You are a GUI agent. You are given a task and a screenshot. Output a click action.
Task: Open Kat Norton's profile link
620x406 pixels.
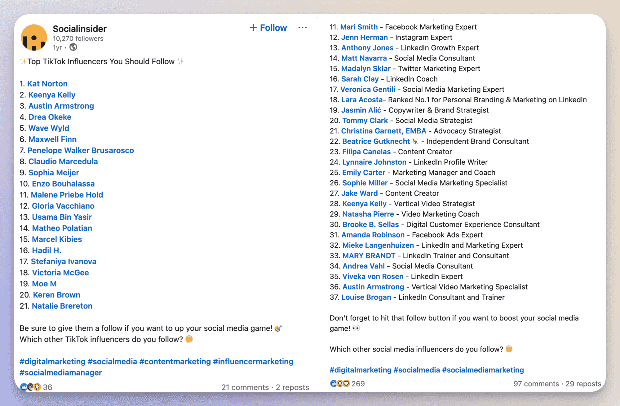(x=47, y=84)
